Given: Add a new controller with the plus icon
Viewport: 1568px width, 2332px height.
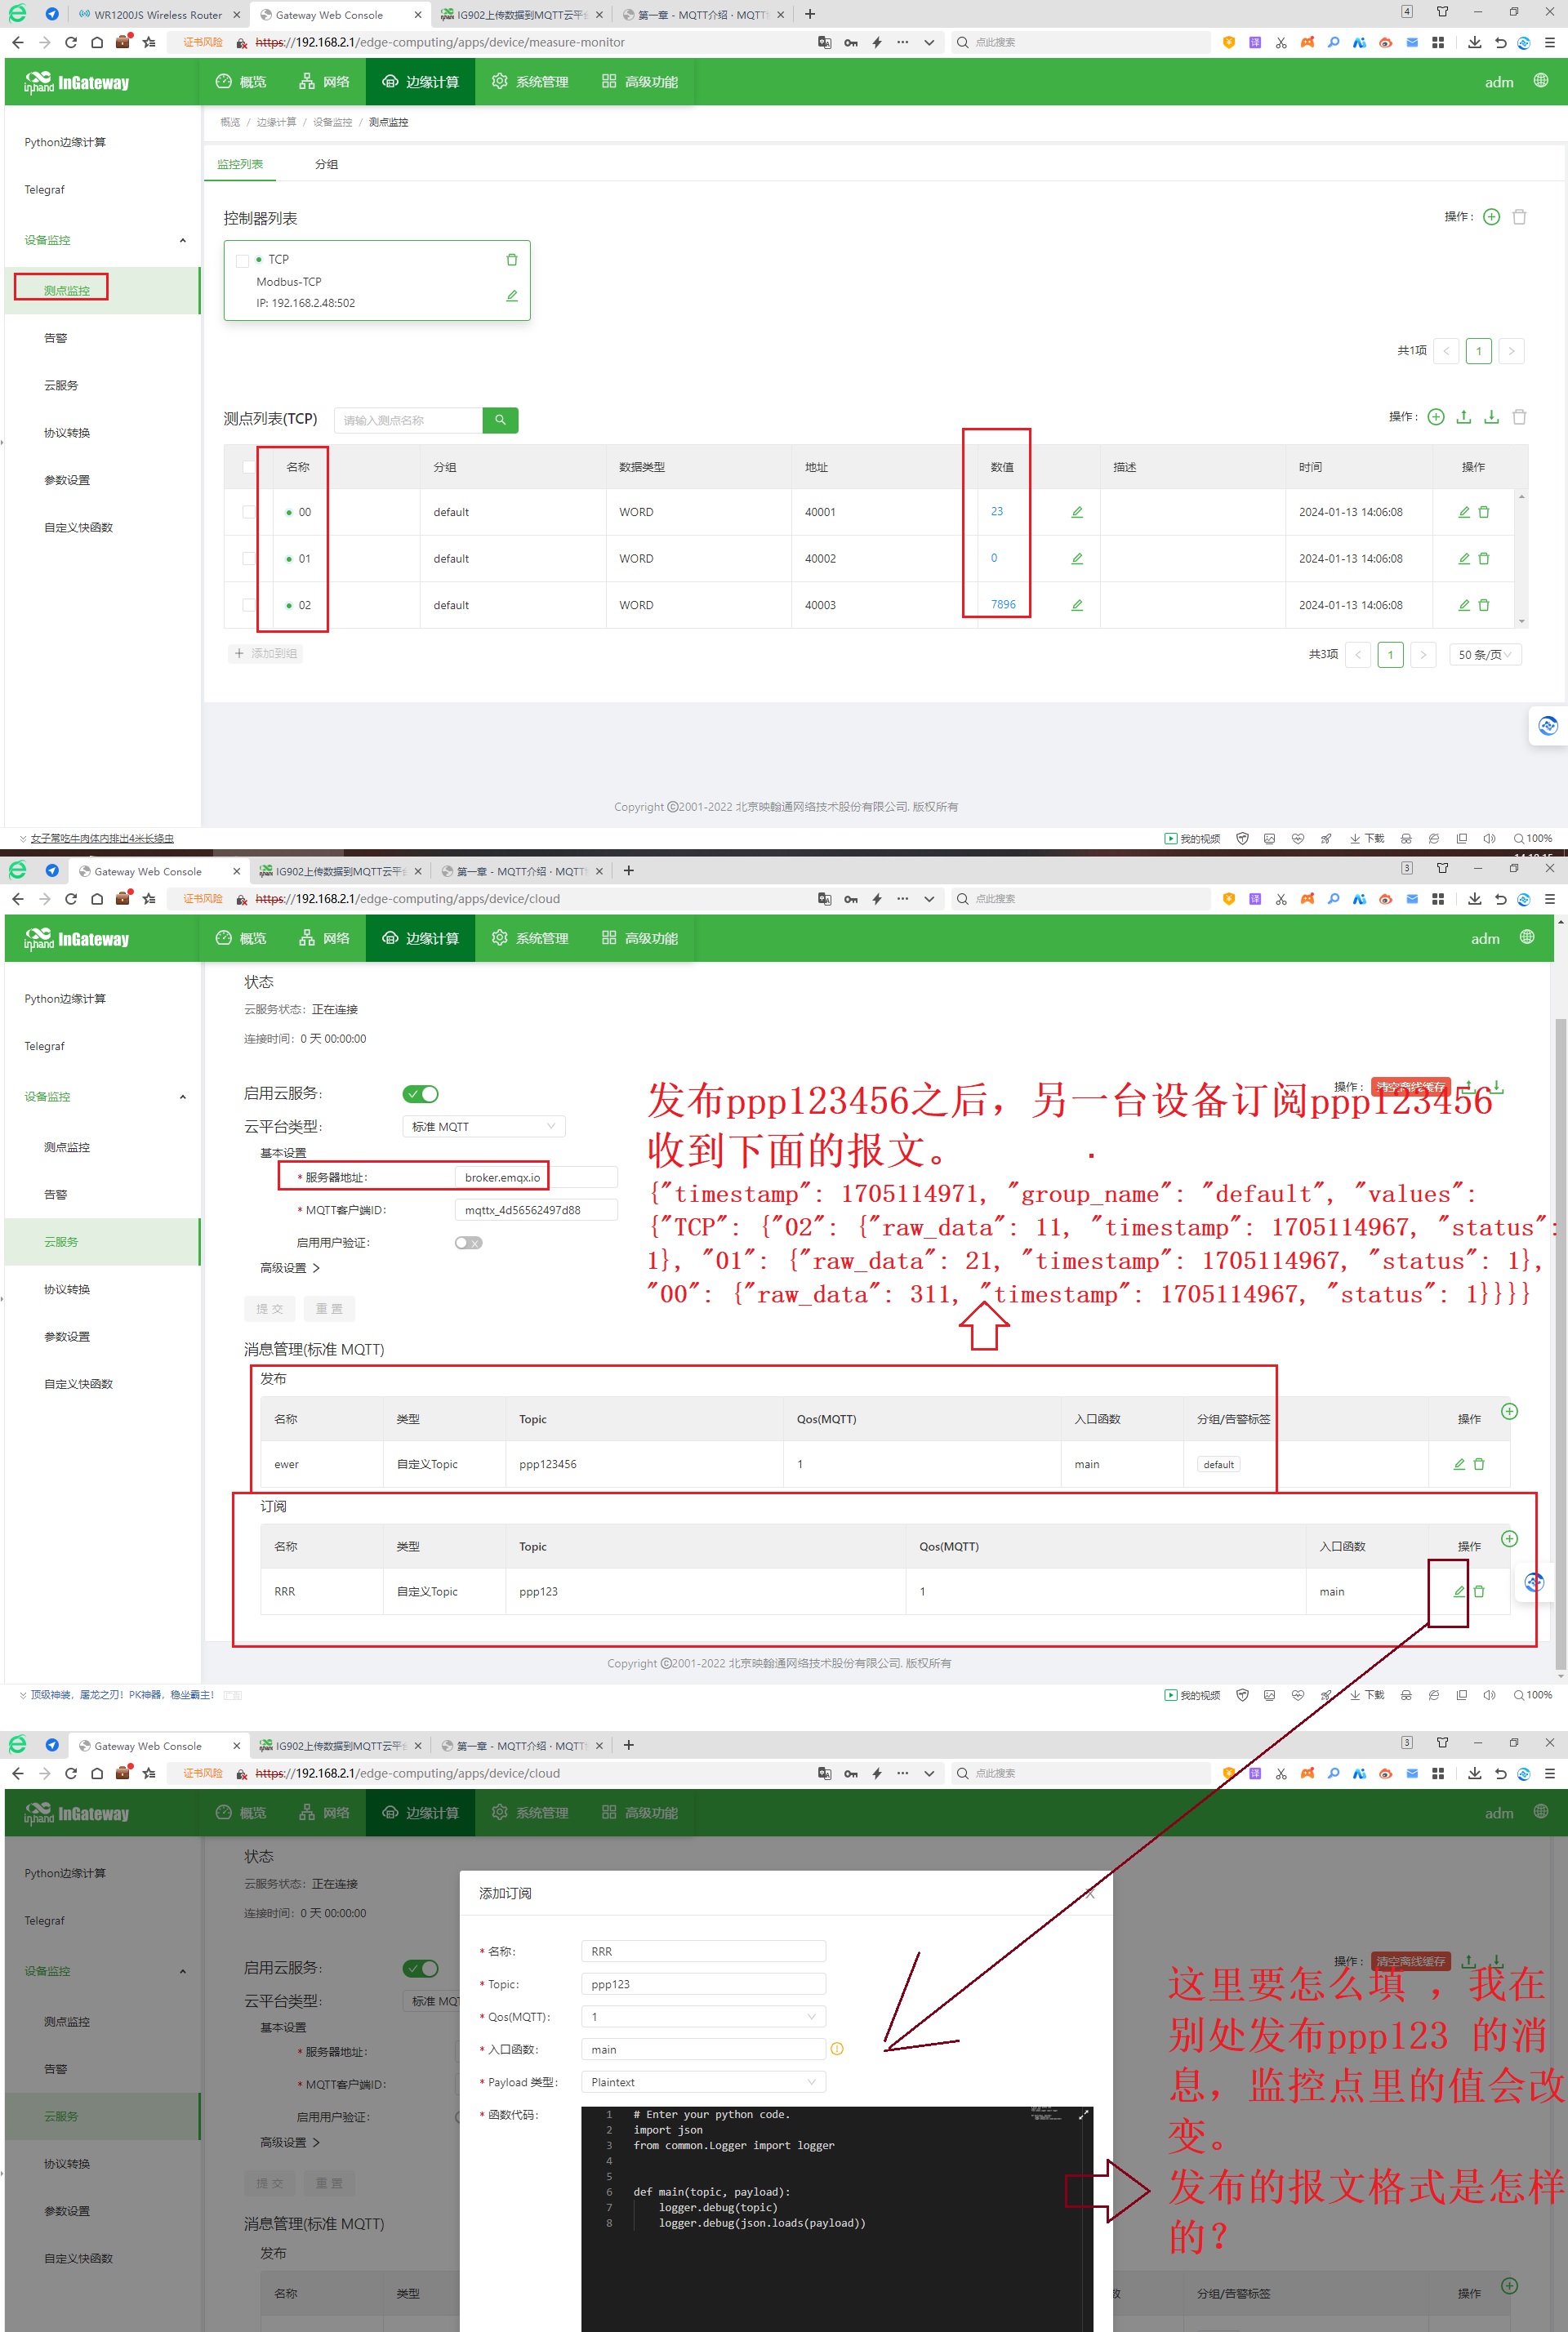Looking at the screenshot, I should click(x=1491, y=217).
